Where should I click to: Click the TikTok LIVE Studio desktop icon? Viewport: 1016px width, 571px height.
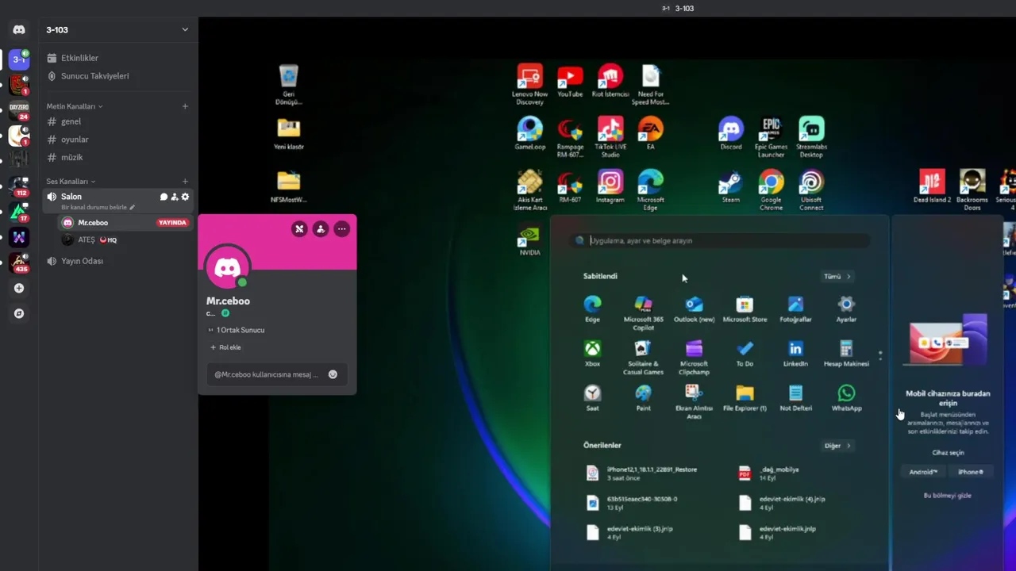[x=610, y=137]
